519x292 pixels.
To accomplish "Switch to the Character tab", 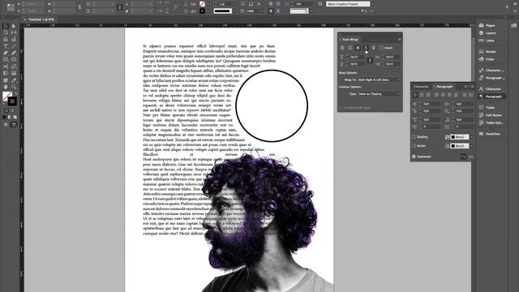I will 422,87.
